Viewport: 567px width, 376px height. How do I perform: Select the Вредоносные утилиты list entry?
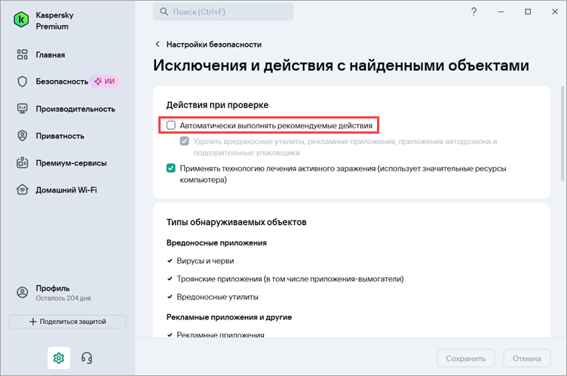(x=217, y=297)
